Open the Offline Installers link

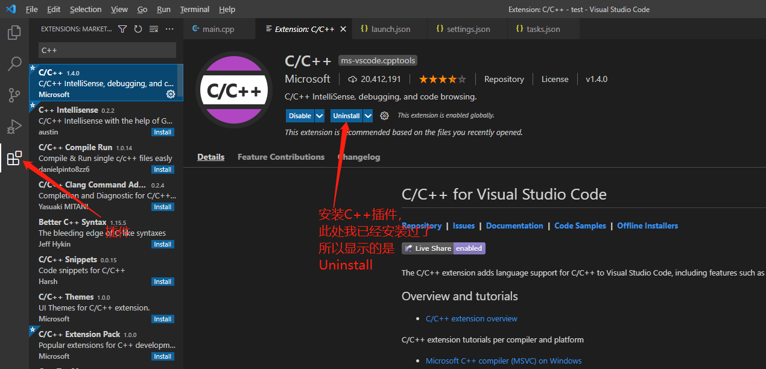point(648,225)
